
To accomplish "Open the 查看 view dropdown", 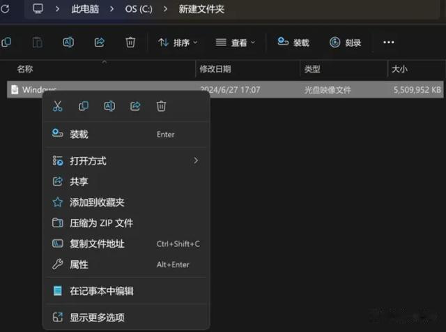I will click(236, 43).
